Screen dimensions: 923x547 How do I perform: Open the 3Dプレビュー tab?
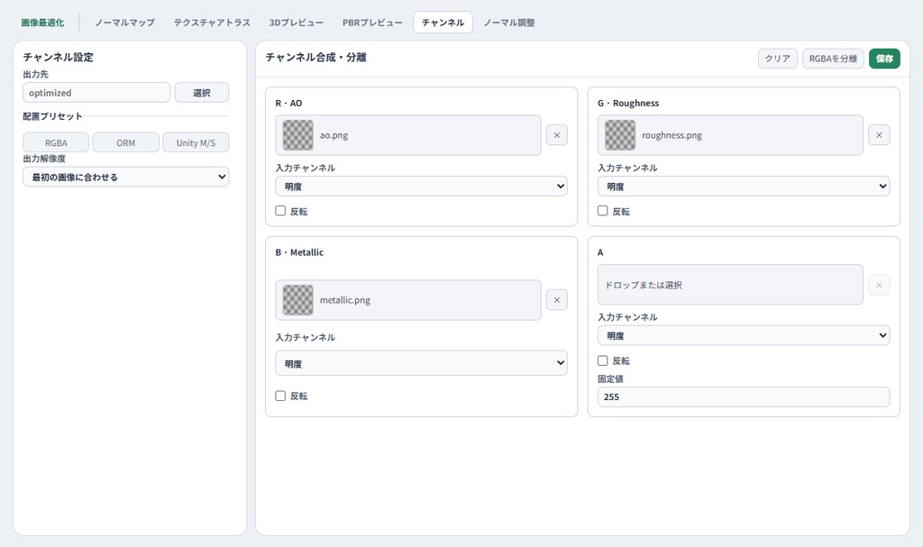[296, 23]
